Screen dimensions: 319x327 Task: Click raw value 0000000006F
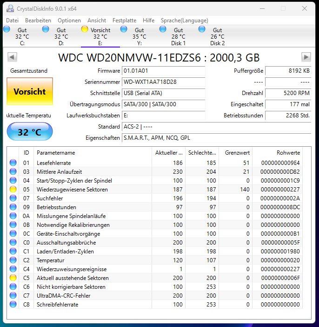pos(280,278)
